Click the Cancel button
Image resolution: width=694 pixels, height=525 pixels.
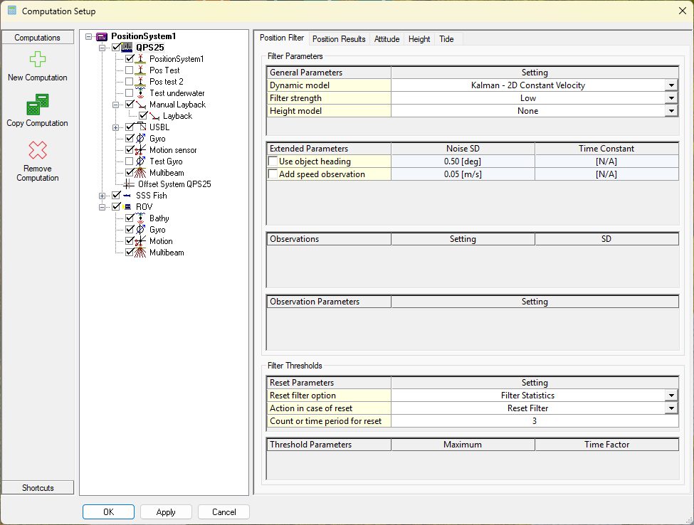(x=224, y=512)
